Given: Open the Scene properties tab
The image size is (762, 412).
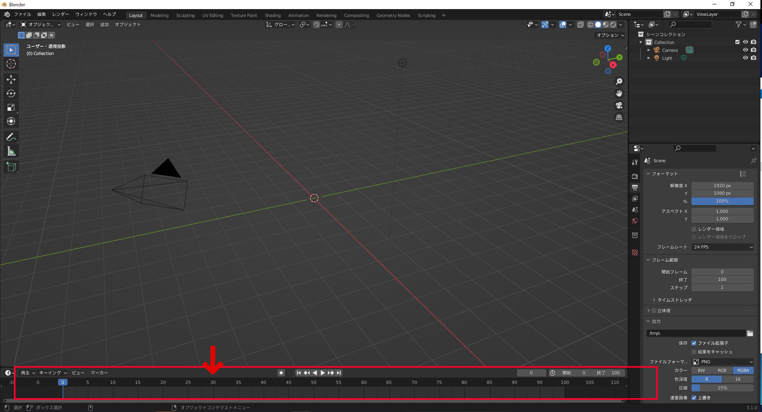Looking at the screenshot, I should click(x=635, y=209).
